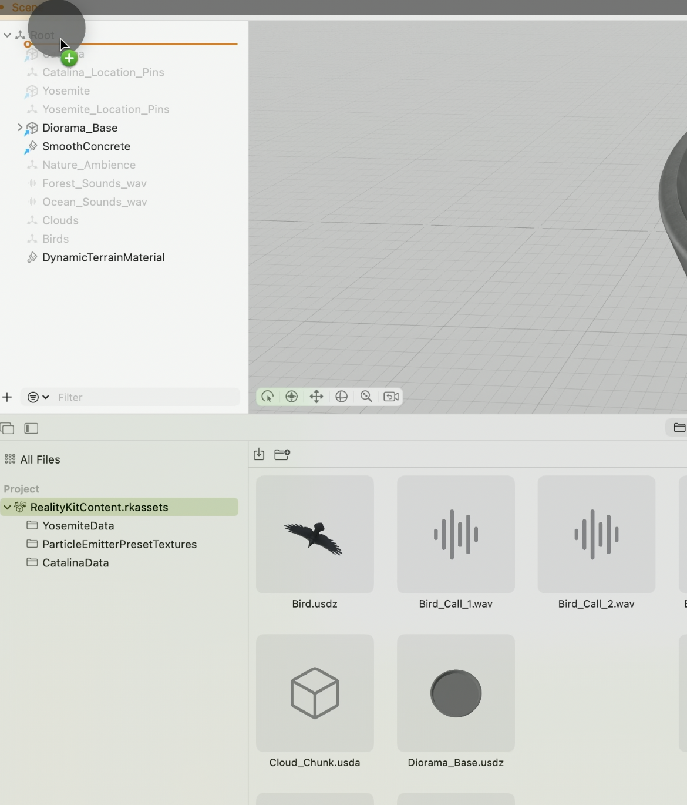Click the overlapping-windows icon in the bottom panel
Image resolution: width=687 pixels, height=805 pixels.
tap(7, 428)
